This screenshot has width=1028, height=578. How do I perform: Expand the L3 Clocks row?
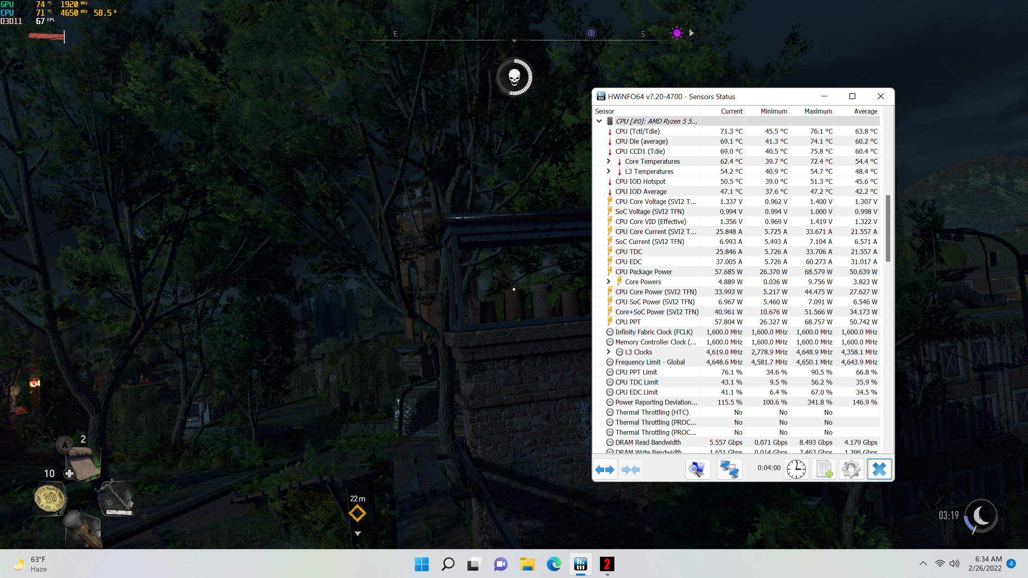click(609, 352)
